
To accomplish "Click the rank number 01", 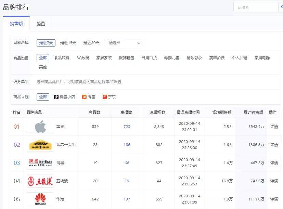I will click(x=17, y=127).
